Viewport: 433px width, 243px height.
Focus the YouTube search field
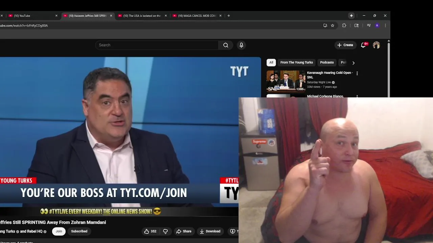click(x=157, y=45)
